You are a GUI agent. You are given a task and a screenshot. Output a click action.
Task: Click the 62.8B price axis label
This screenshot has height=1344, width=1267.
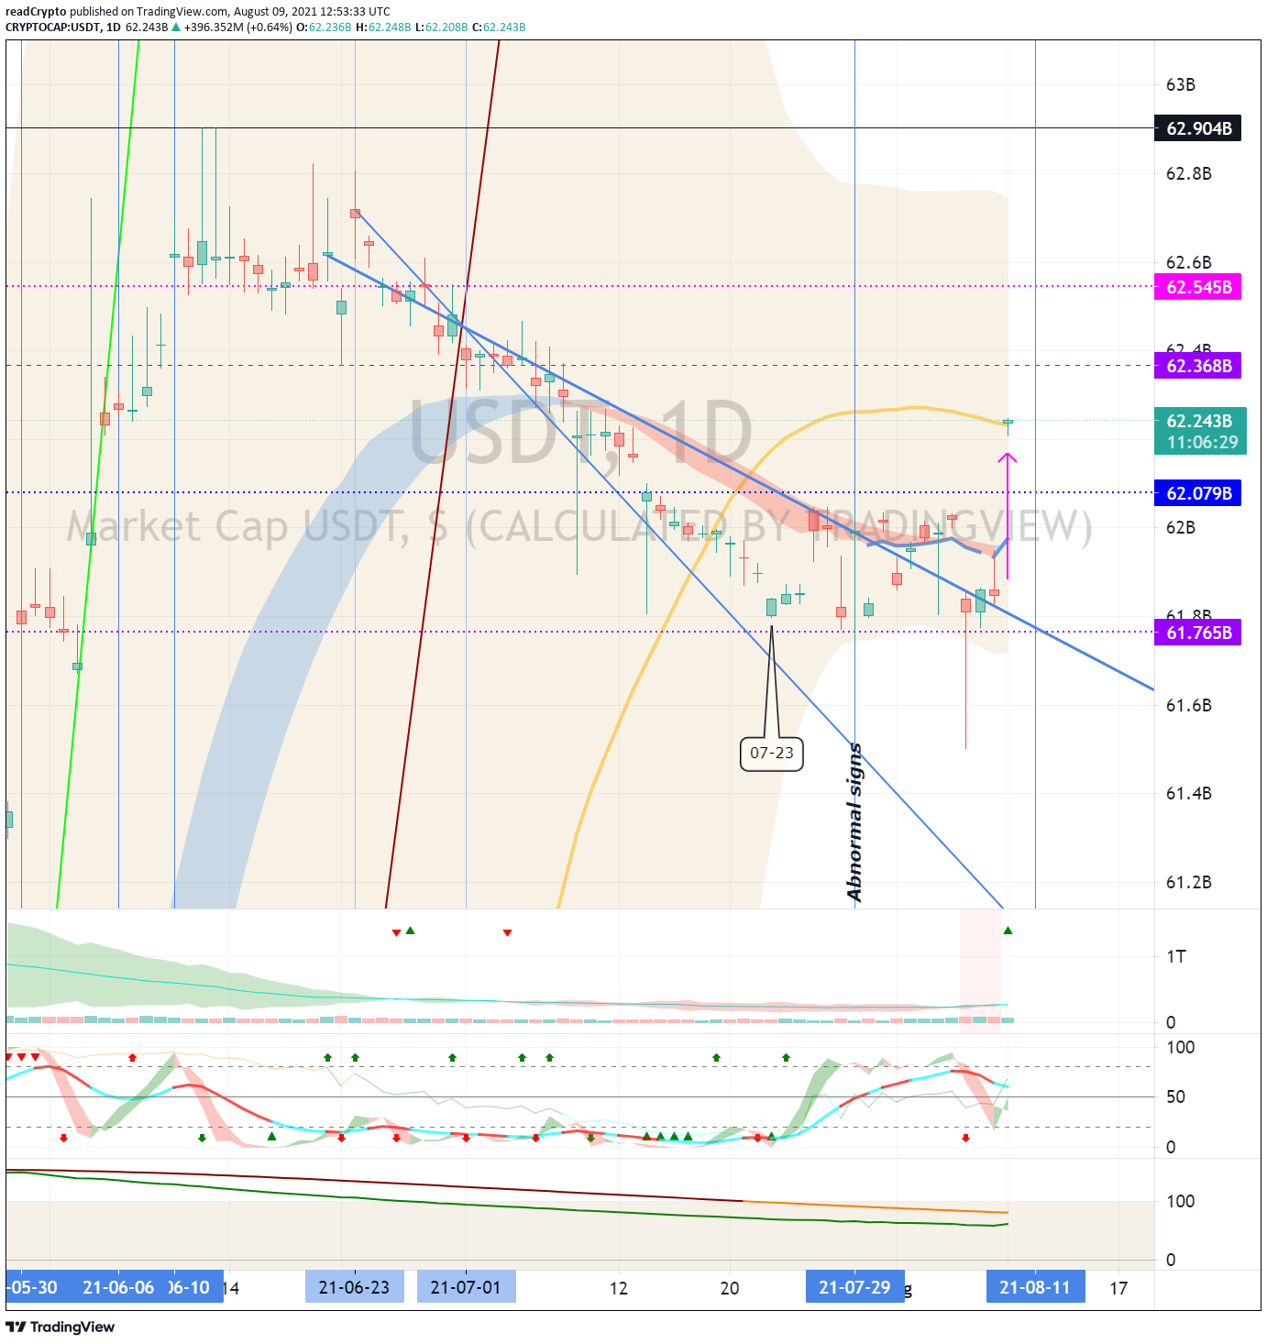[x=1188, y=173]
